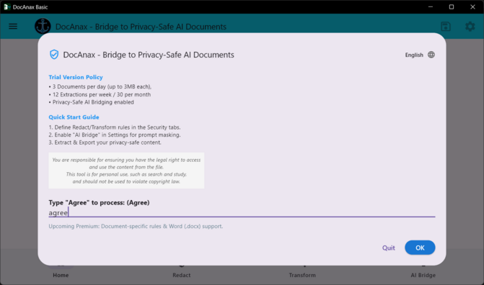The image size is (484, 285).
Task: Click the DocAnax anchor logo
Action: [43, 26]
